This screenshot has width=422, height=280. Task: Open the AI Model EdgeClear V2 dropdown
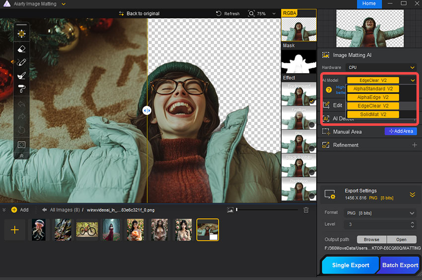pyautogui.click(x=381, y=80)
